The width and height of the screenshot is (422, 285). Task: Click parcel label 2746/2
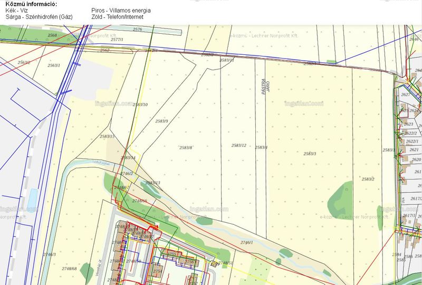pos(127,174)
